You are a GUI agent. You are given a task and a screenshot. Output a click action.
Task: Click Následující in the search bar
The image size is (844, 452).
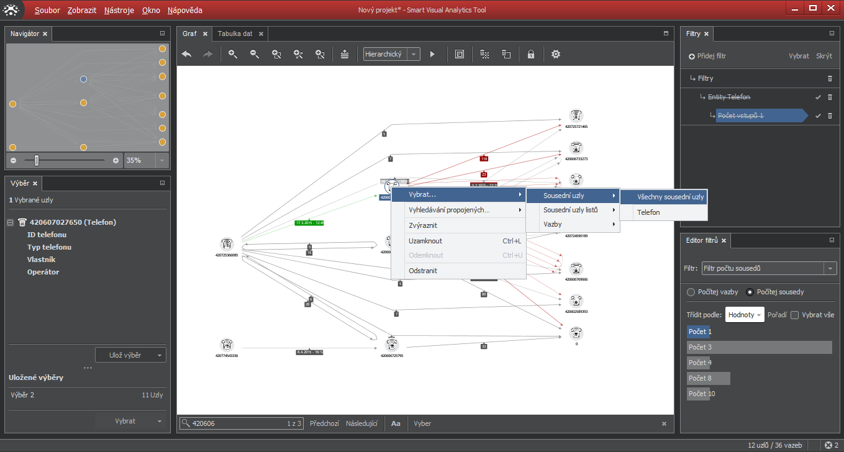pos(361,423)
